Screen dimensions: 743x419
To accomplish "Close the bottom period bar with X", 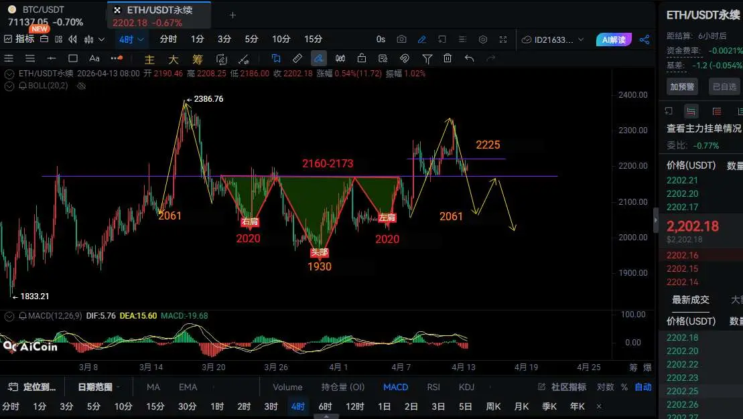I will pos(599,406).
